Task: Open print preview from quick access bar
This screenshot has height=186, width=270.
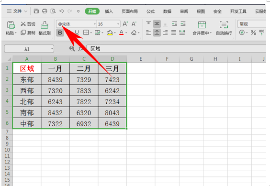Action: click(x=53, y=11)
